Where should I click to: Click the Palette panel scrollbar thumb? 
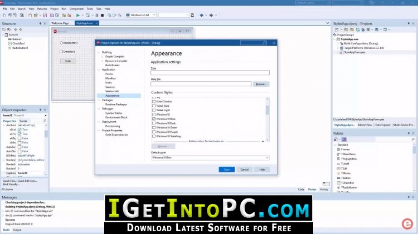pyautogui.click(x=414, y=150)
